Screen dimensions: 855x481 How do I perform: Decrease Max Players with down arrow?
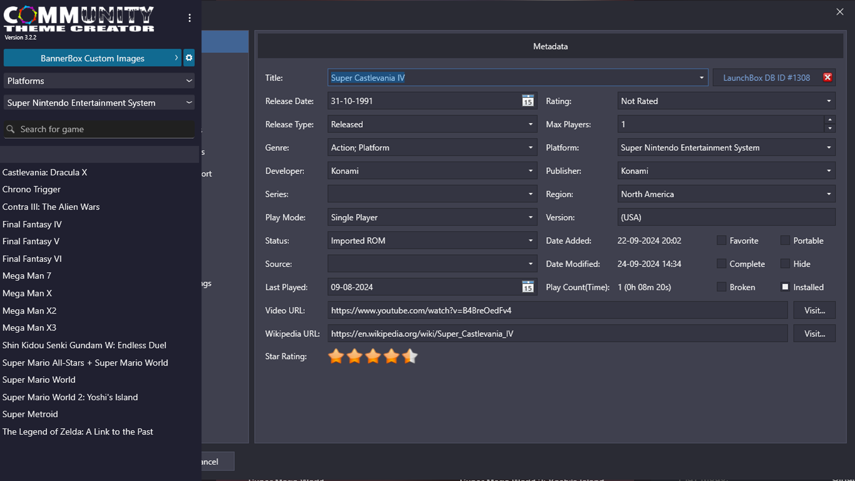point(830,129)
